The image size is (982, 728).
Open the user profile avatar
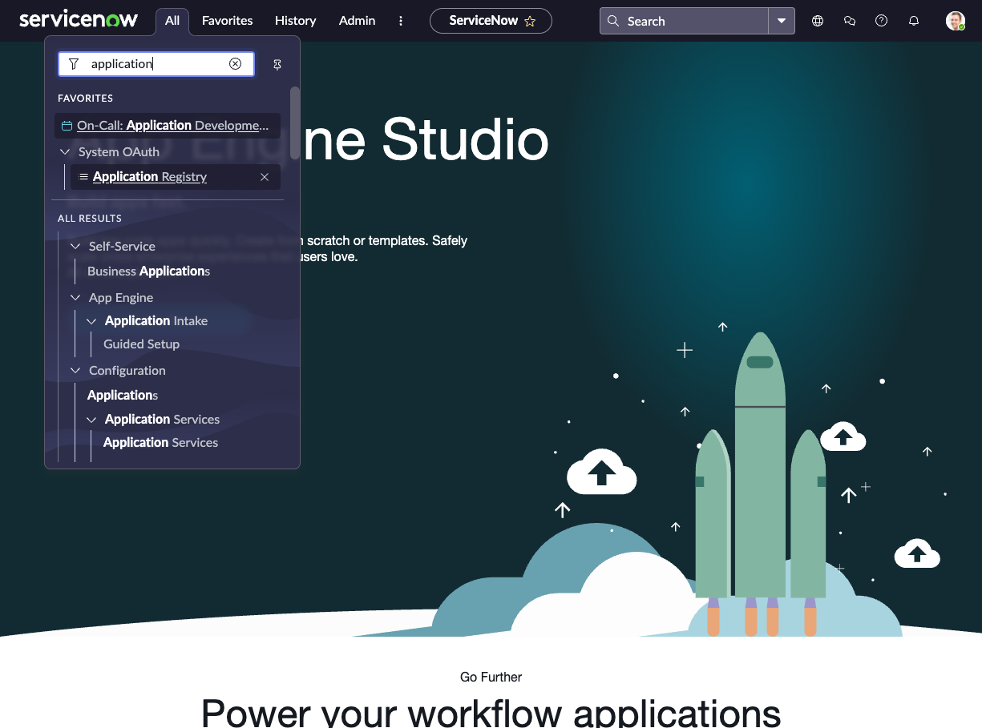pyautogui.click(x=955, y=21)
